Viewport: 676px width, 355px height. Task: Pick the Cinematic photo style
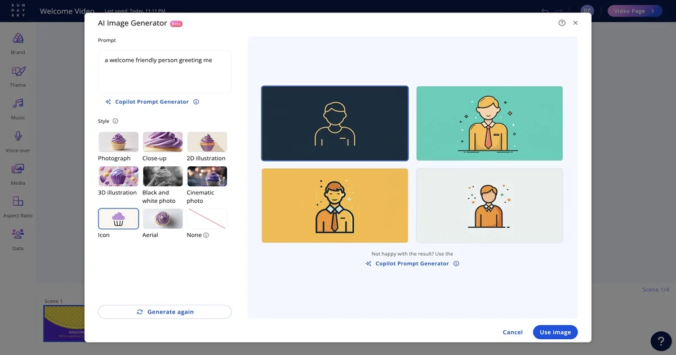coord(207,176)
